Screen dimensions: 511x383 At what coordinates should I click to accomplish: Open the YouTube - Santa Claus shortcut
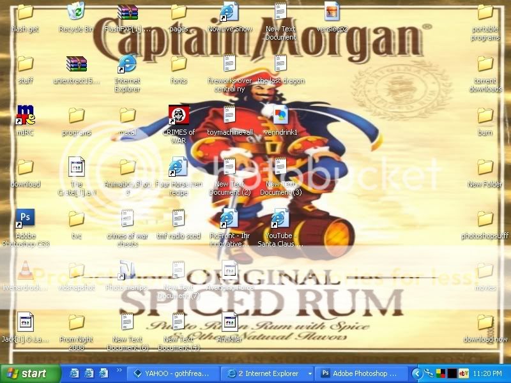[x=280, y=219]
